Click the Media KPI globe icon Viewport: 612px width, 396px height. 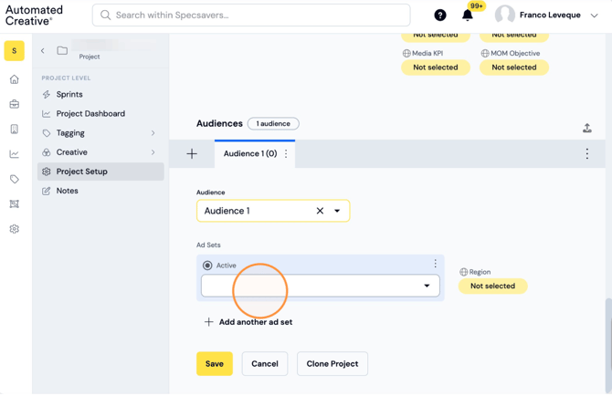tap(406, 54)
